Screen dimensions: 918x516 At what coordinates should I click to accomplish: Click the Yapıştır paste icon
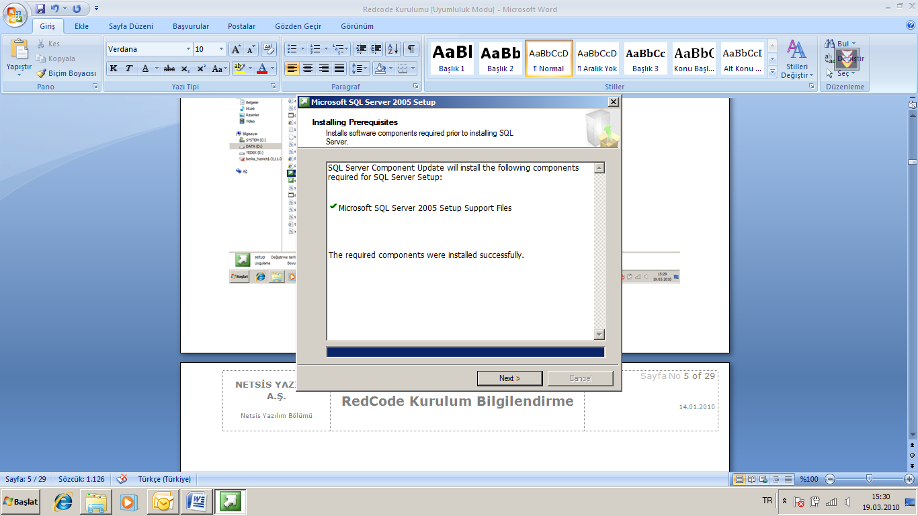click(19, 50)
